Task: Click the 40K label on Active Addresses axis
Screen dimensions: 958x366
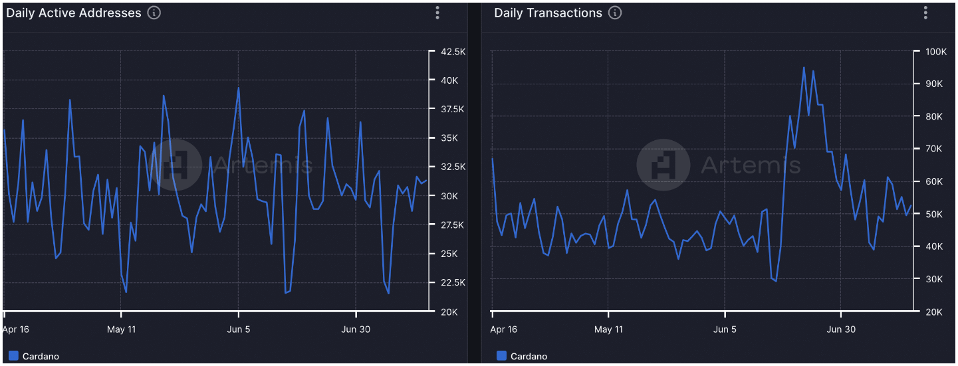Action: [449, 80]
